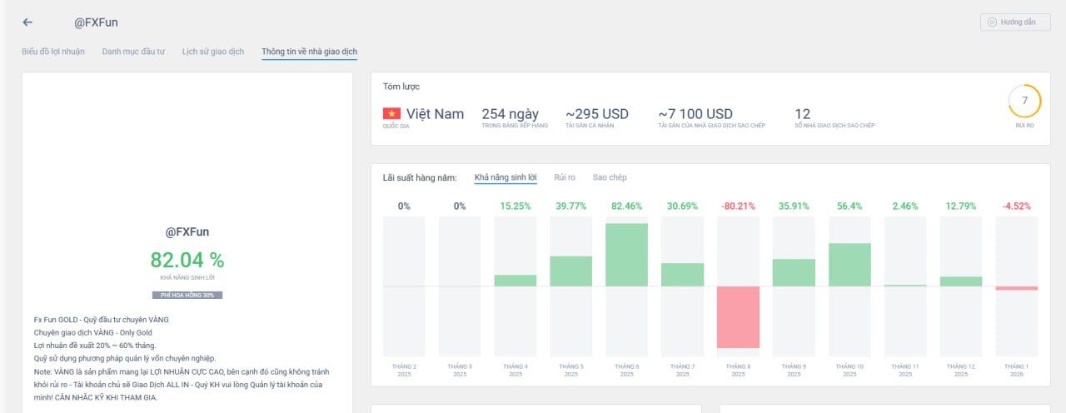The image size is (1066, 413).
Task: Click the red Tháng 8 2025 bar
Action: pos(738,317)
